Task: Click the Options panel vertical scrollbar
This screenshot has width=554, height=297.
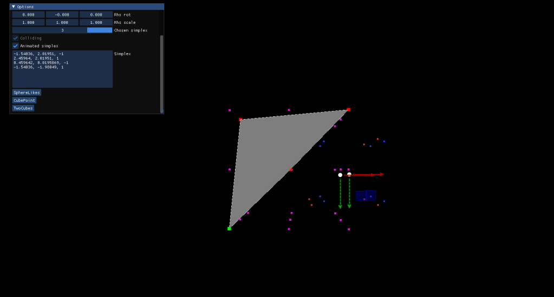Action: coord(161,73)
